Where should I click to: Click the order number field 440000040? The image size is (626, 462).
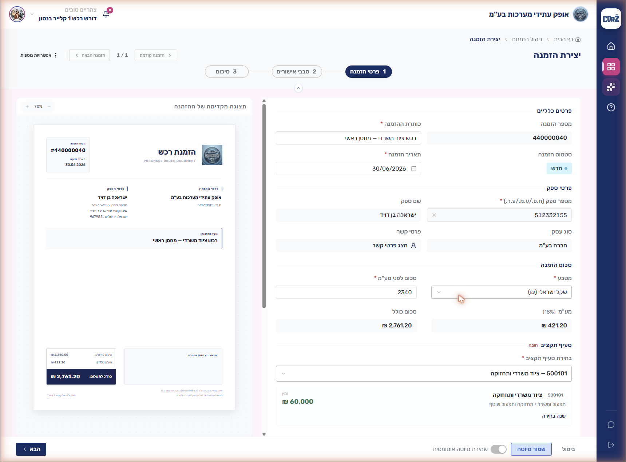tap(499, 138)
